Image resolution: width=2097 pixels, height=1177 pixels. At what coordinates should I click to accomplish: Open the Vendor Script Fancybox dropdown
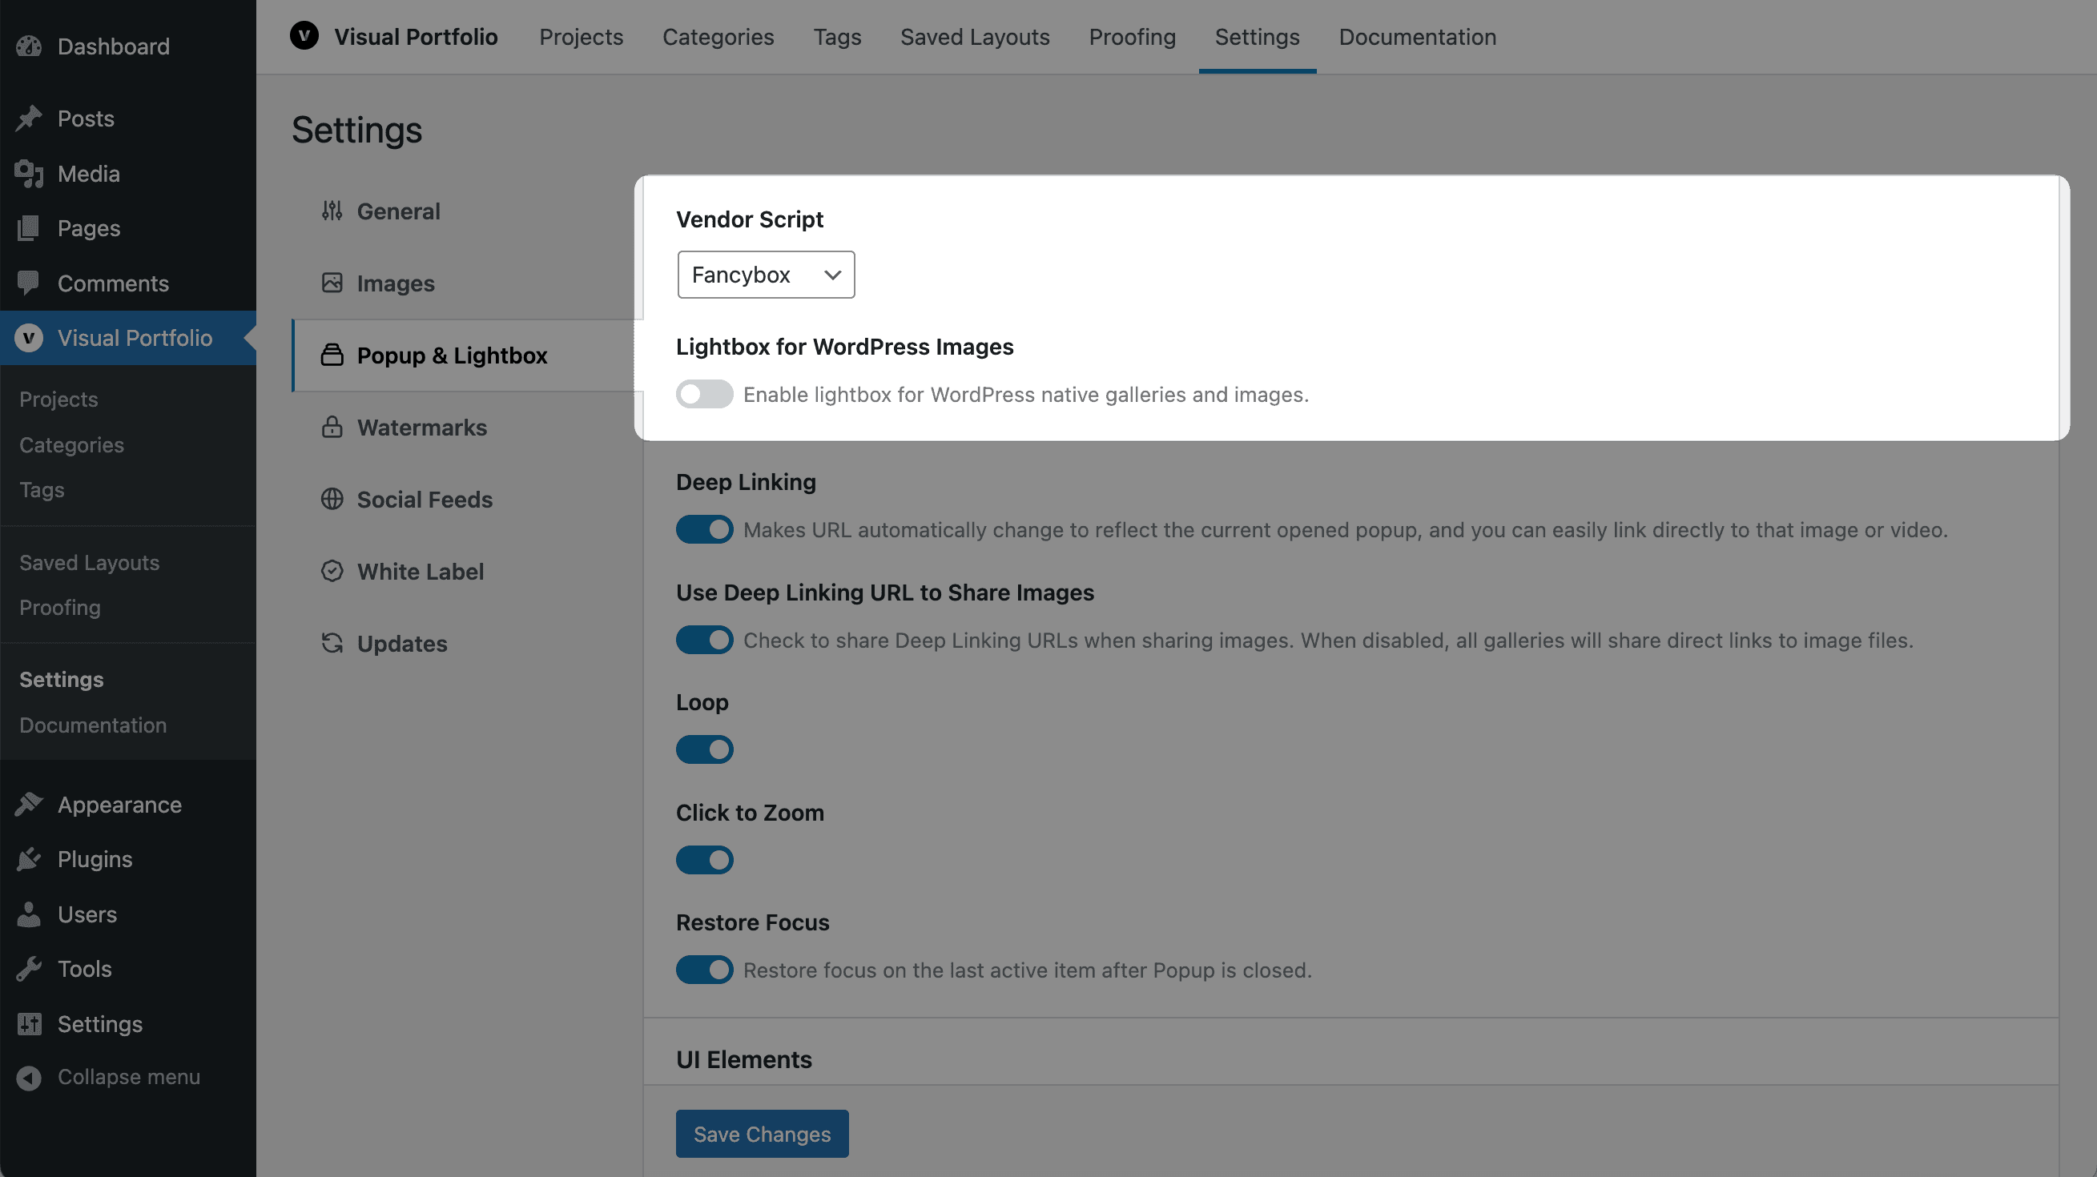765,275
